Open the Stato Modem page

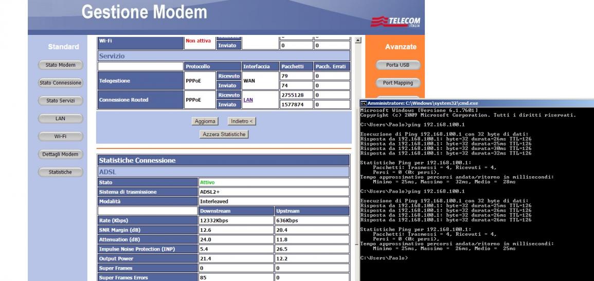pos(60,65)
